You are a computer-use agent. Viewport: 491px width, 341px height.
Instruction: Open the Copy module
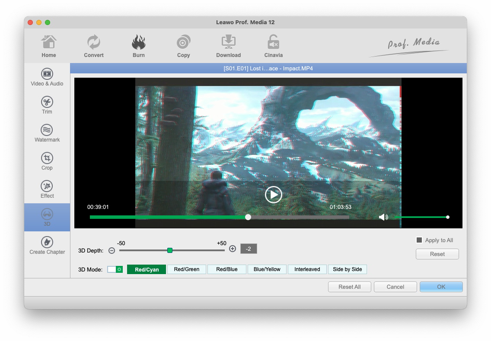pos(184,47)
